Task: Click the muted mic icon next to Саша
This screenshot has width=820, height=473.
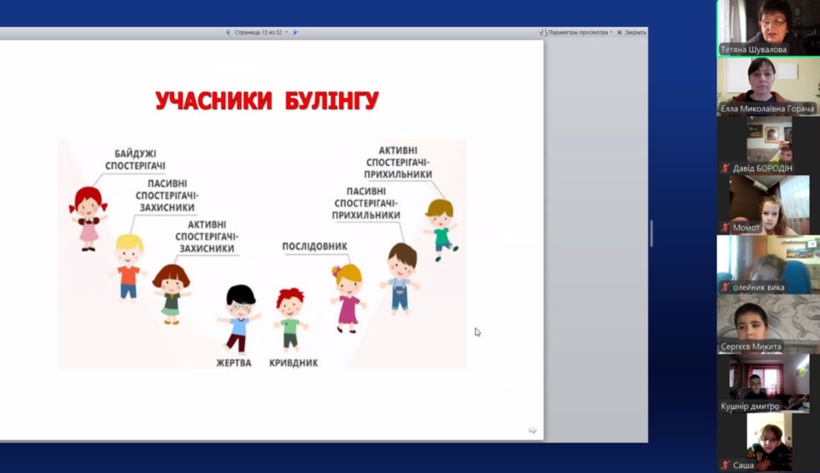Action: tap(725, 465)
